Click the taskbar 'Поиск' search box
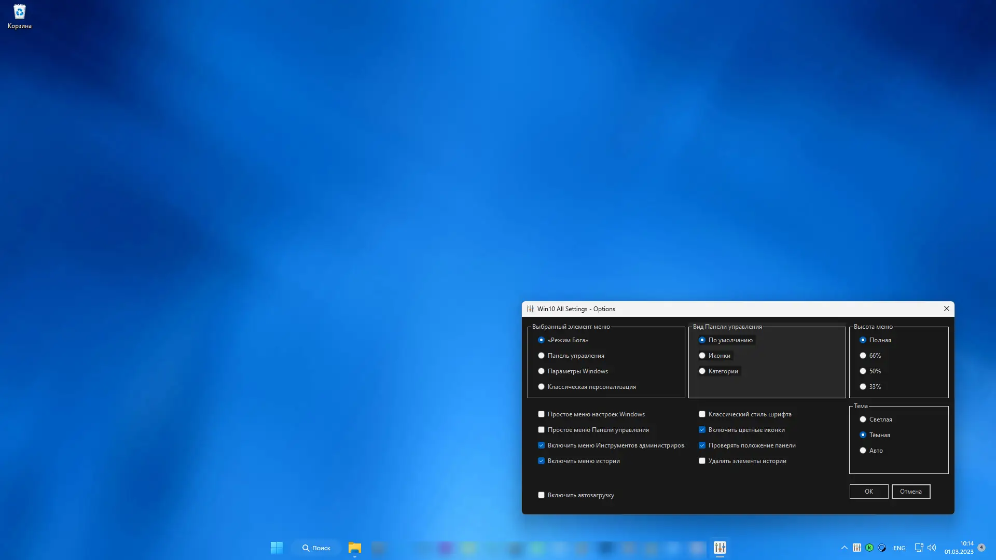996x560 pixels. click(x=316, y=548)
